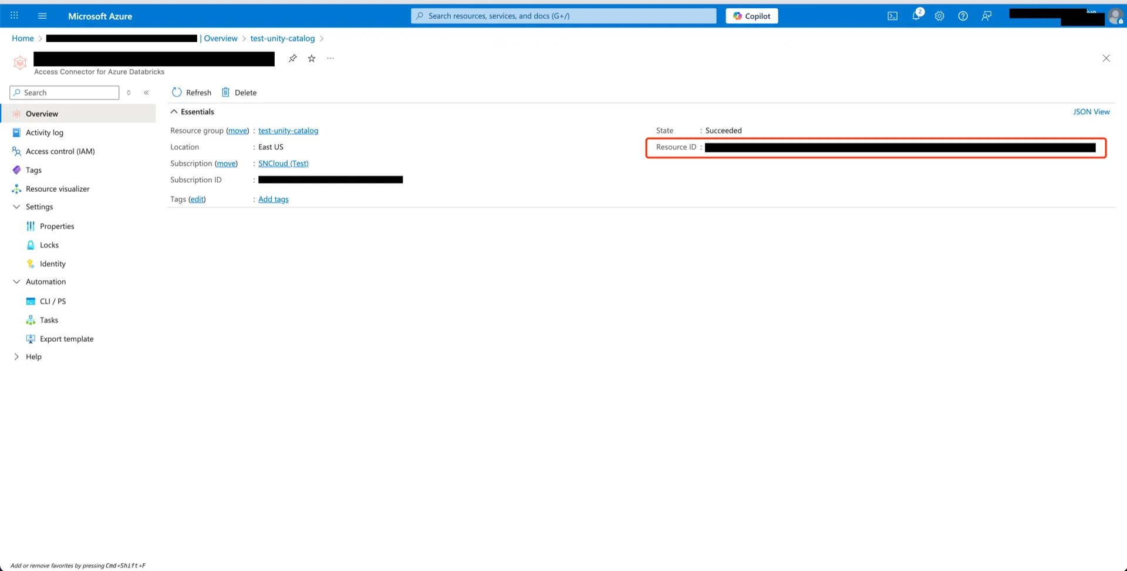Open JSON View link
Screen dimensions: 1127x571
(x=1091, y=111)
